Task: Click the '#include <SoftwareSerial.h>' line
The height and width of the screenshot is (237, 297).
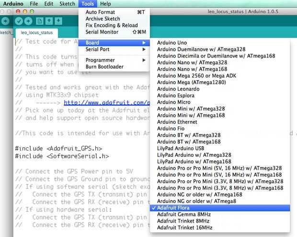Action: click(62, 156)
